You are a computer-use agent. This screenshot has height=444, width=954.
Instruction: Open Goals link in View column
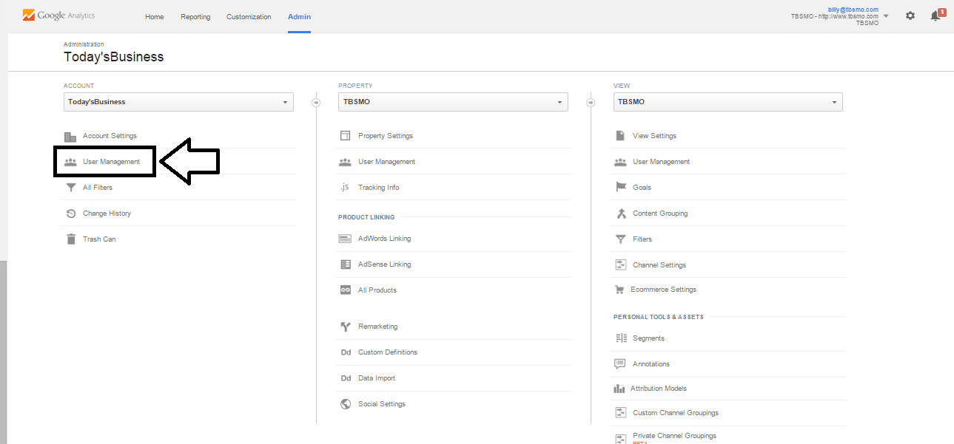pyautogui.click(x=642, y=188)
